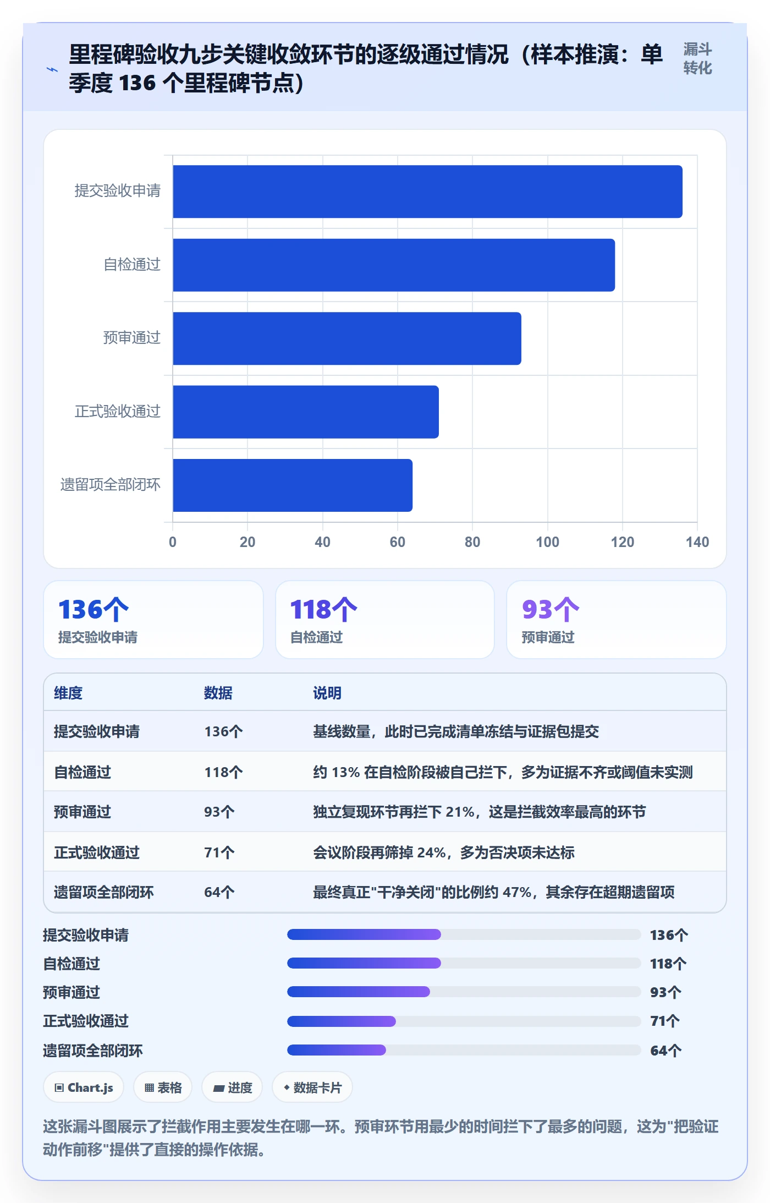Screen dimensions: 770x1203
Task: Click the x-axis tick label 100
Action: pyautogui.click(x=547, y=542)
